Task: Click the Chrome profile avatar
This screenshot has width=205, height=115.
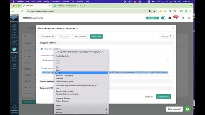Action: click(186, 11)
